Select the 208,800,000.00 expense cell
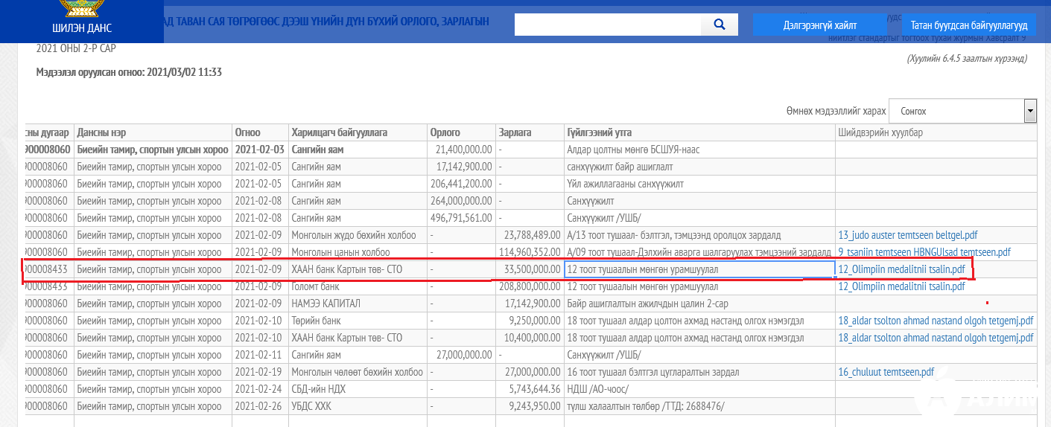The width and height of the screenshot is (1051, 427). (x=530, y=286)
